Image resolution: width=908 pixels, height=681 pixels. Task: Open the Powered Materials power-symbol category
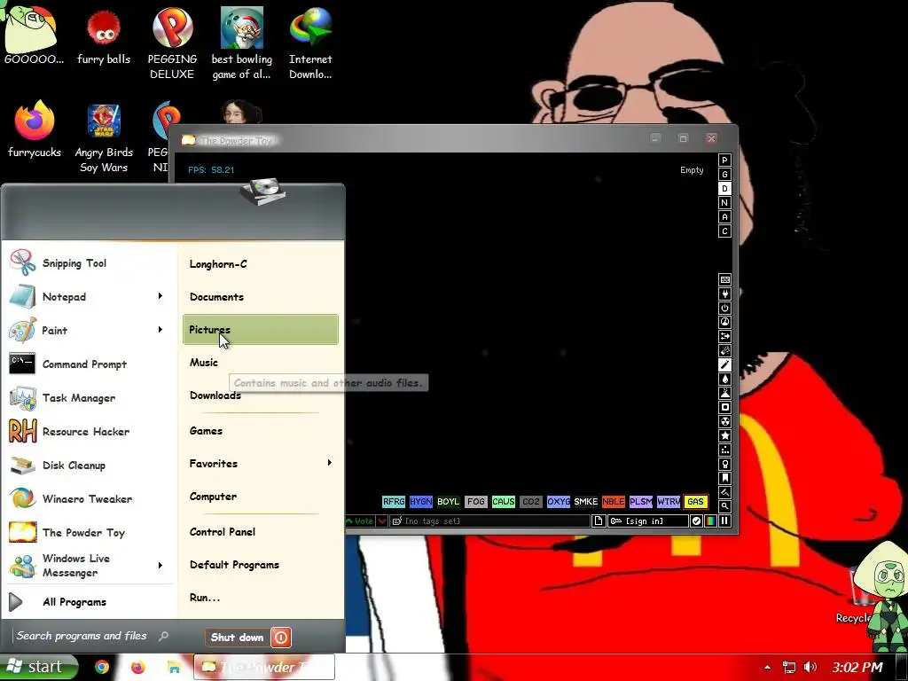(724, 308)
